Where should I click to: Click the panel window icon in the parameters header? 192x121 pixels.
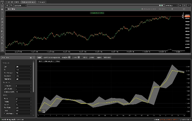[x=31, y=58]
